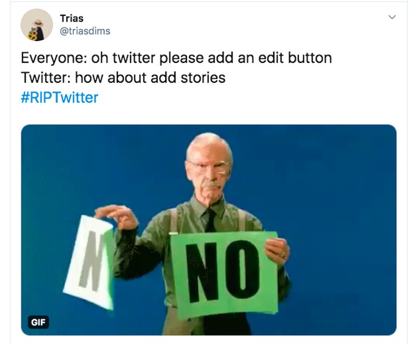Expand the tweet options chevron
417x344 pixels.
(391, 17)
